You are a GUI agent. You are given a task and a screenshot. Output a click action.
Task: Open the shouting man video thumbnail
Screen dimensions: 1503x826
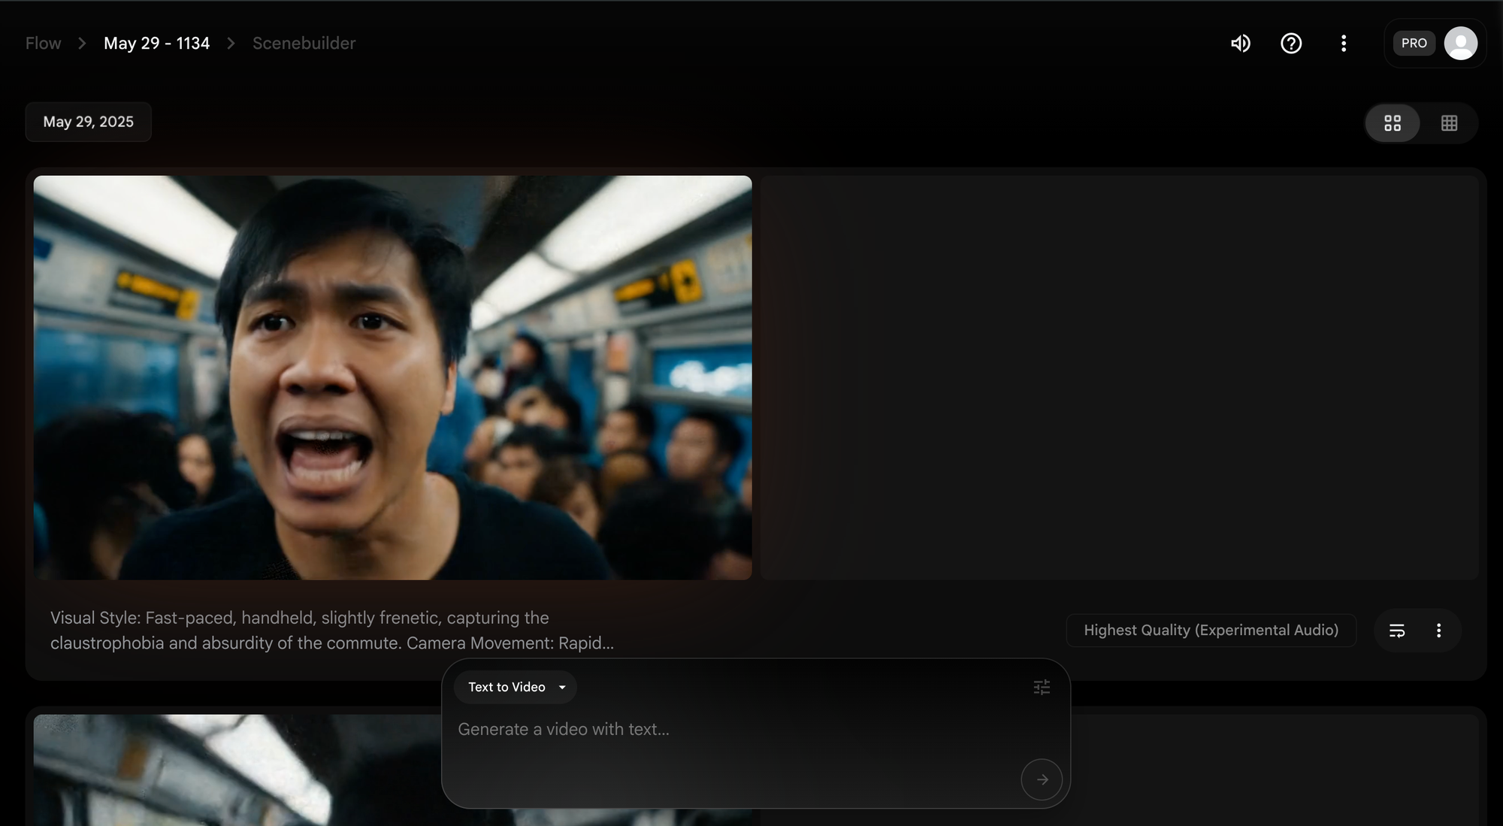392,377
